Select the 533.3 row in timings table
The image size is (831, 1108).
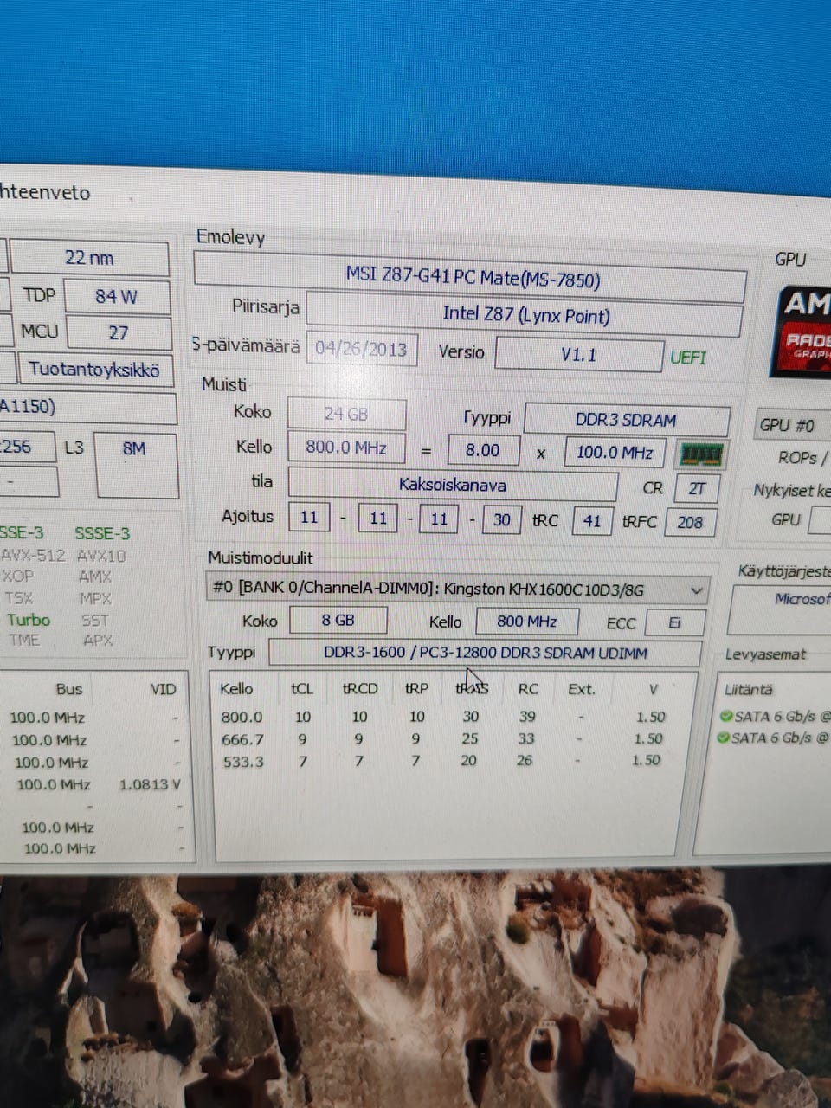pyautogui.click(x=441, y=761)
